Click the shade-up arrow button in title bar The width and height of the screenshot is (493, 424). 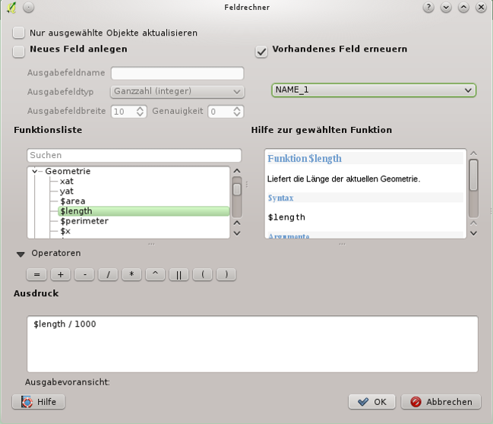463,8
